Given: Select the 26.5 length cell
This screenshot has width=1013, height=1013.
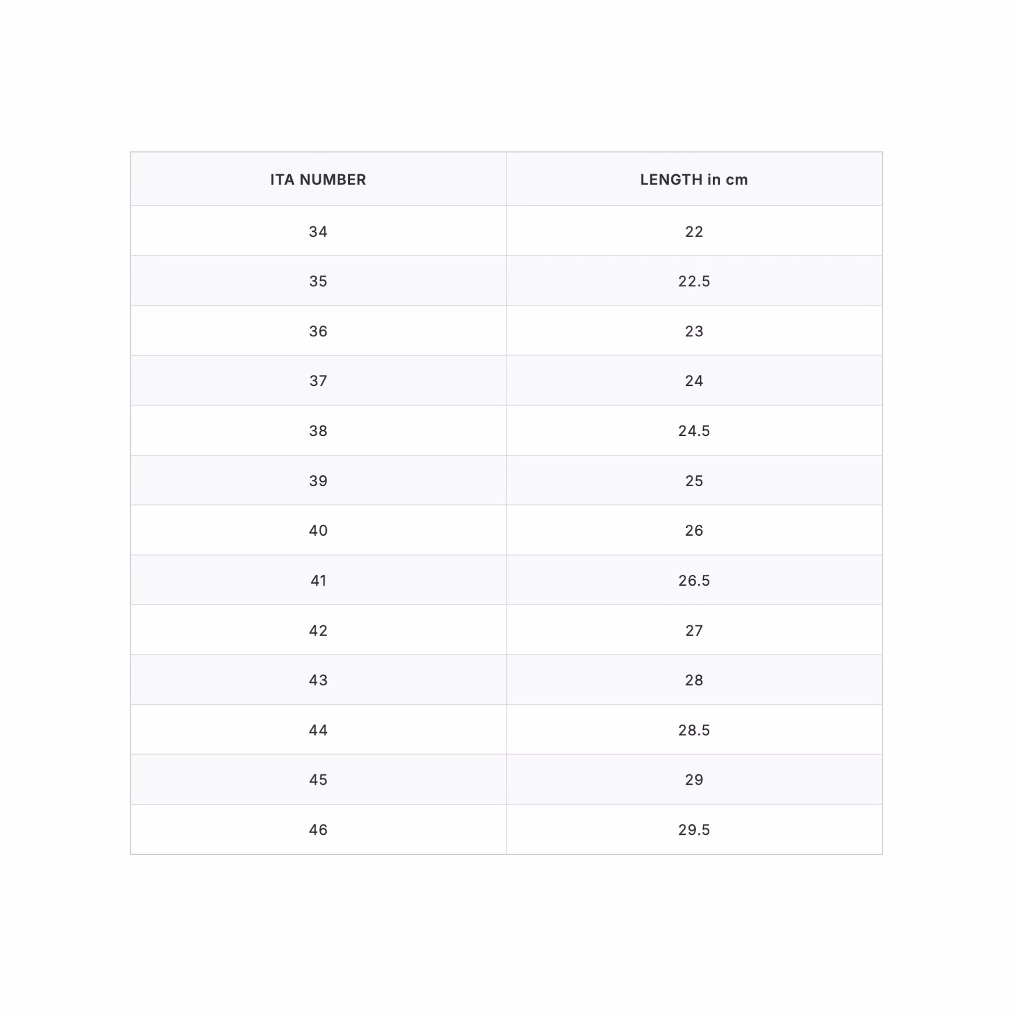Looking at the screenshot, I should pos(693,580).
